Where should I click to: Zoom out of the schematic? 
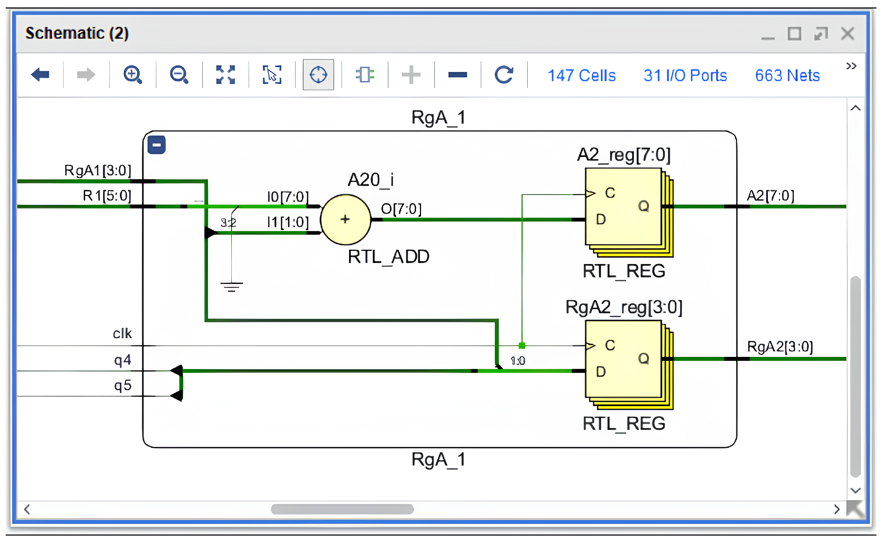(179, 75)
